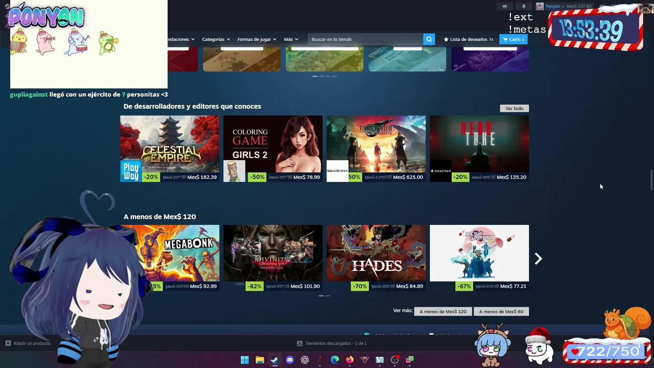654x368 pixels.
Task: Open the Windows Start menu
Action: point(245,360)
